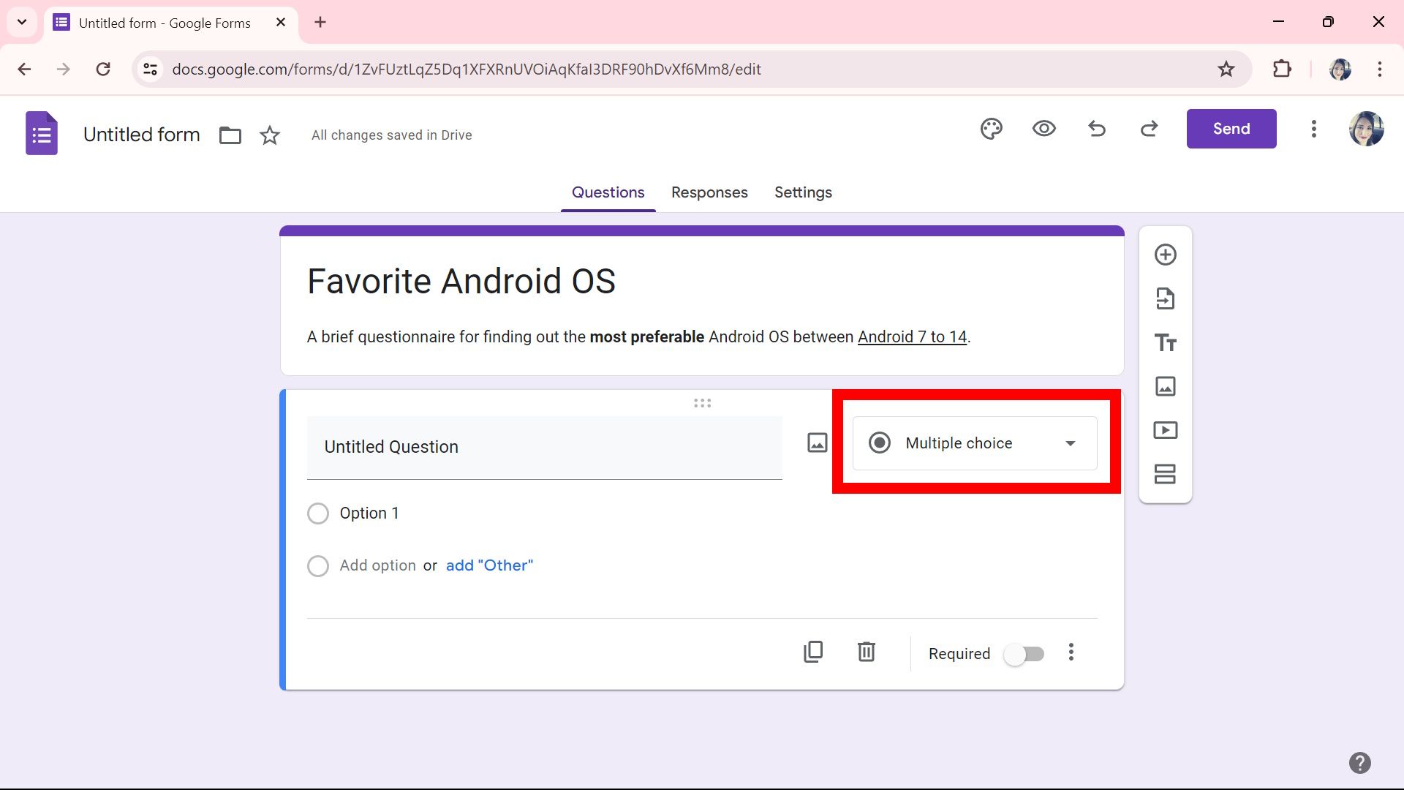Attach an image to the question title
1404x790 pixels.
click(817, 443)
